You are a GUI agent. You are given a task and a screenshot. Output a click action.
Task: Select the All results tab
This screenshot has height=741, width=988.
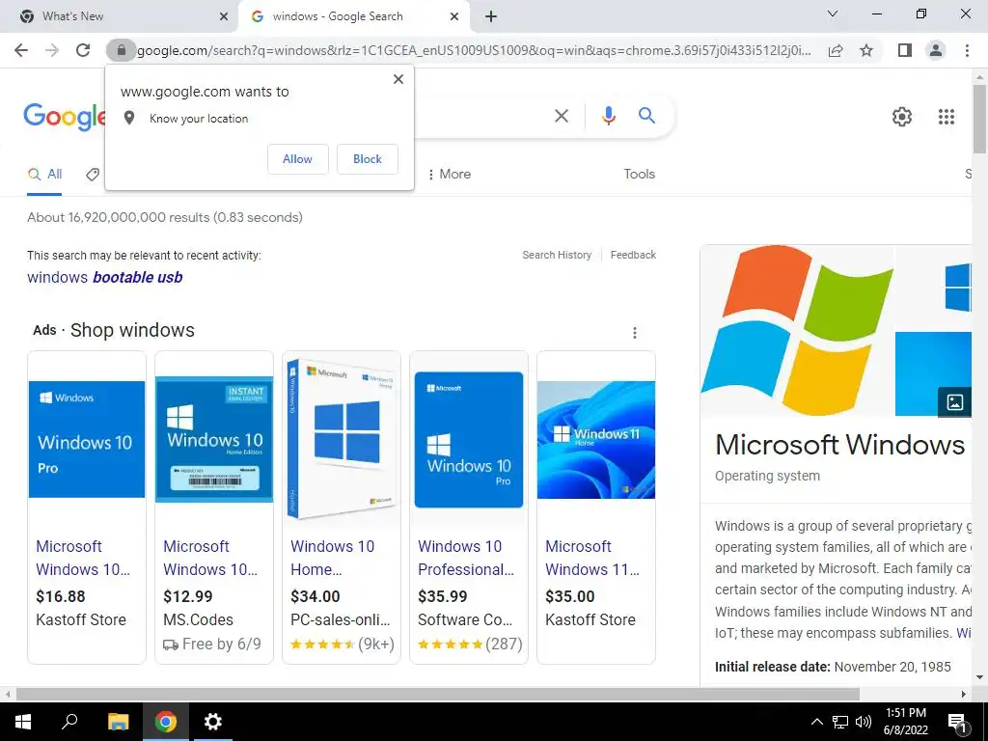coord(44,175)
